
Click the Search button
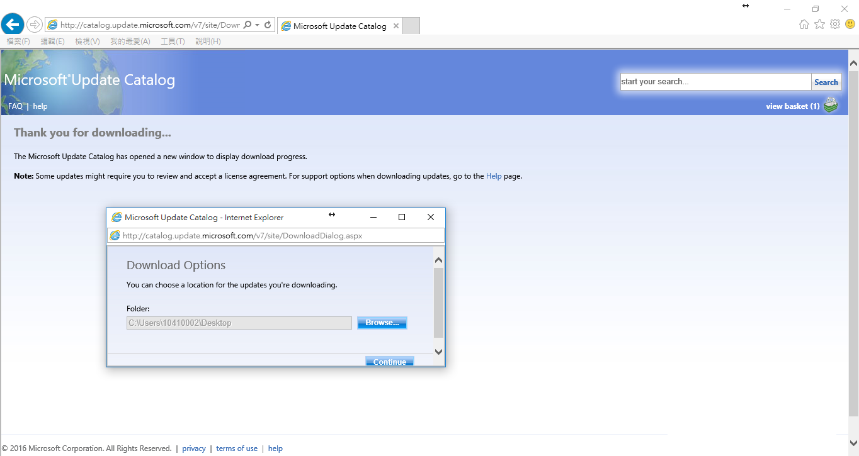[x=826, y=82]
